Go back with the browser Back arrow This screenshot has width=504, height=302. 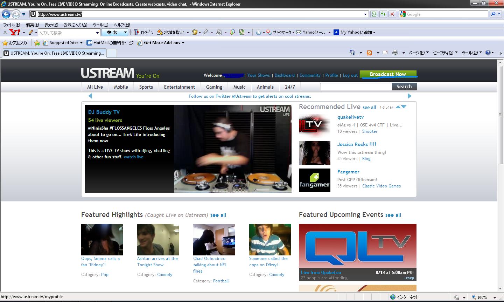[6, 14]
